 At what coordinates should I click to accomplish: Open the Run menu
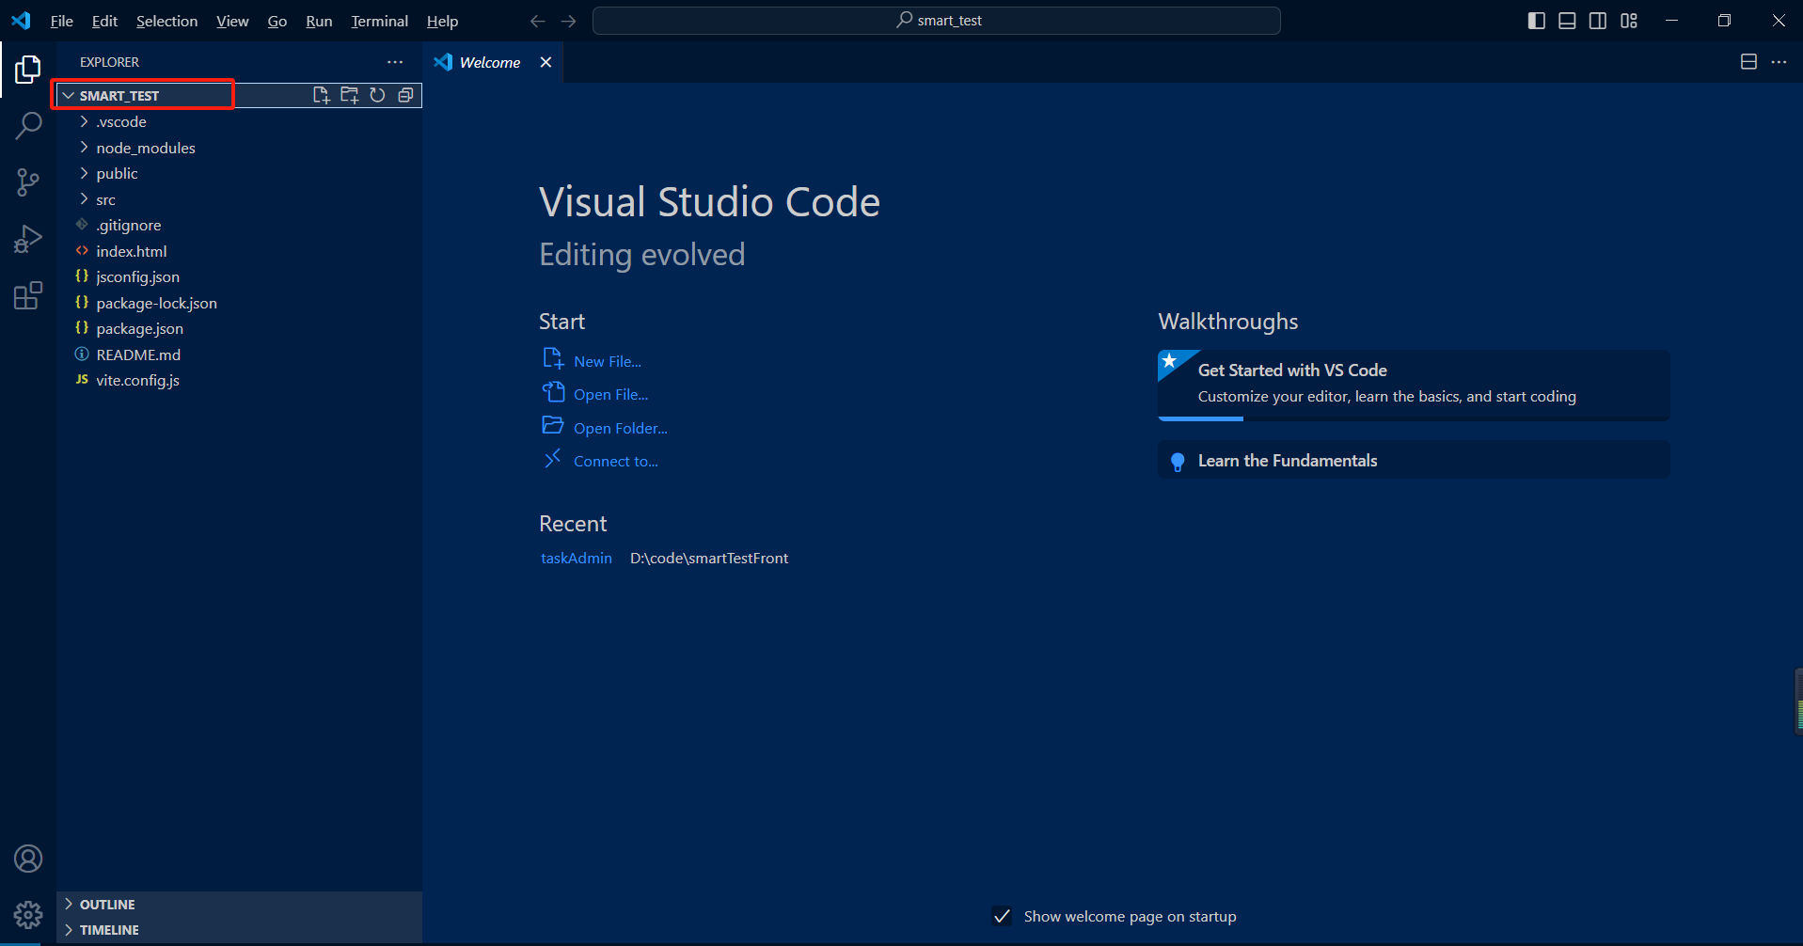pos(319,21)
